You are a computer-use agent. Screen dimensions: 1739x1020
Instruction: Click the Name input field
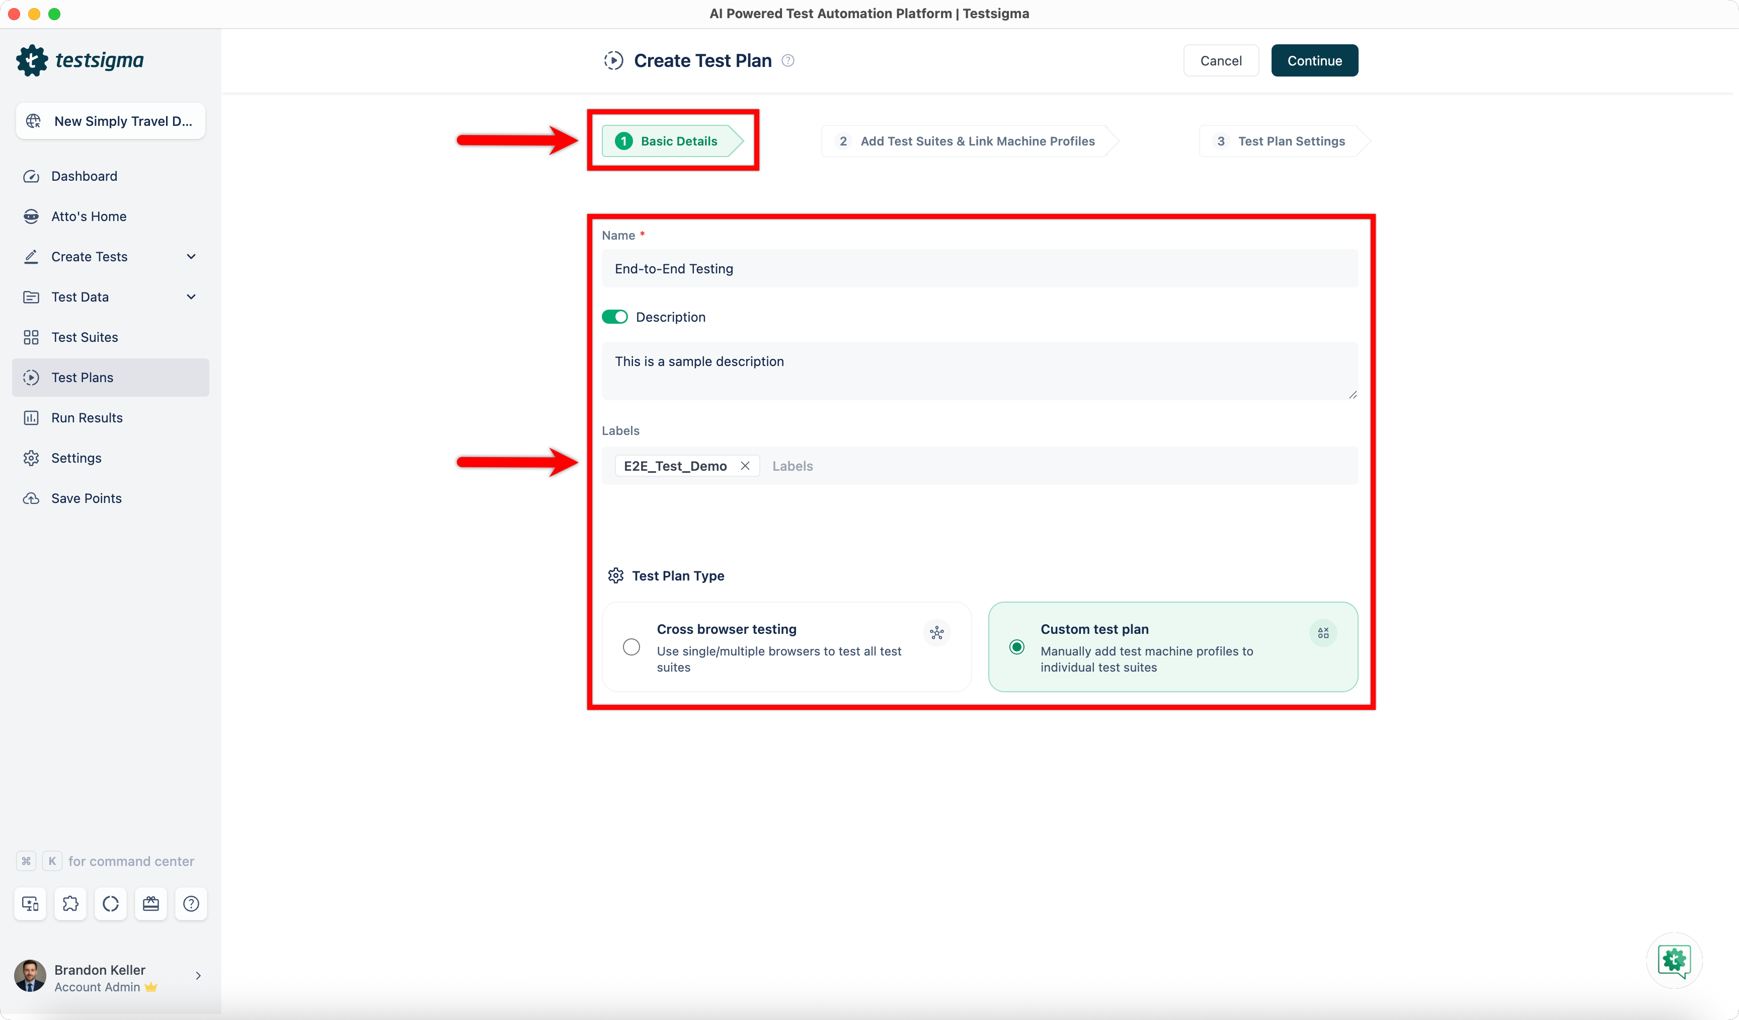979,269
